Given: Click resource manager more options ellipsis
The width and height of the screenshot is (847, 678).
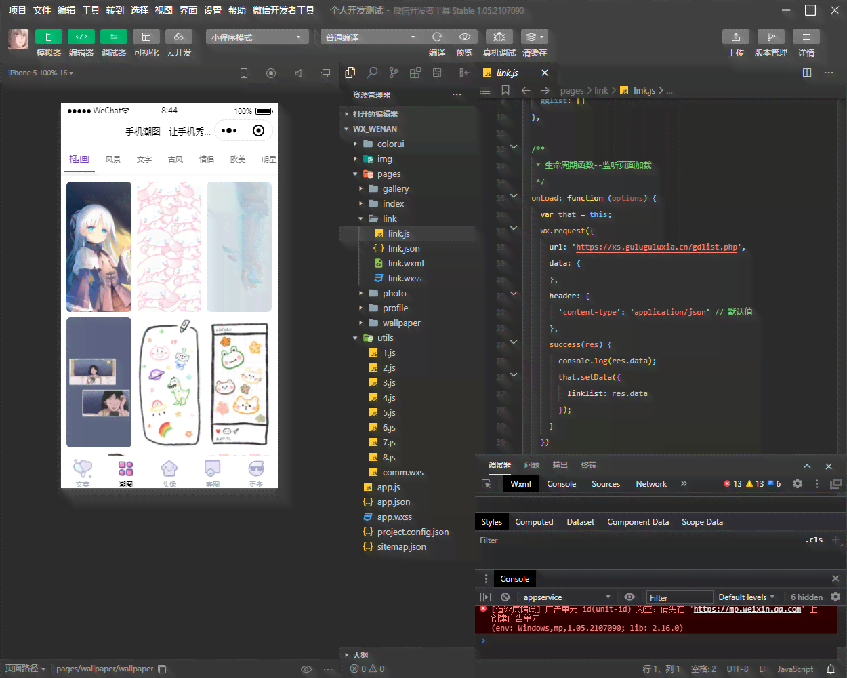Looking at the screenshot, I should click(x=457, y=95).
